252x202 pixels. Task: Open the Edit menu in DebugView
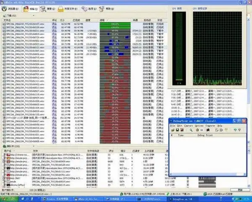(x=179, y=126)
